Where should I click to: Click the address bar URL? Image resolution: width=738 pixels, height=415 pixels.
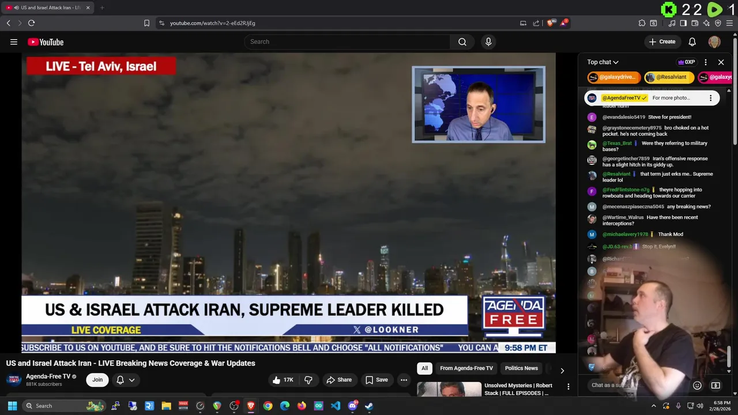[x=213, y=23]
